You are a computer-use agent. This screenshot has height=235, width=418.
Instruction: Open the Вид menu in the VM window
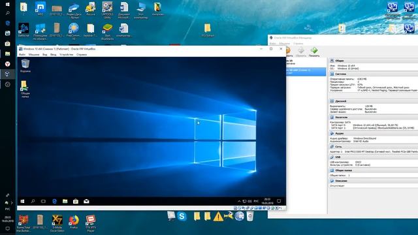45,54
